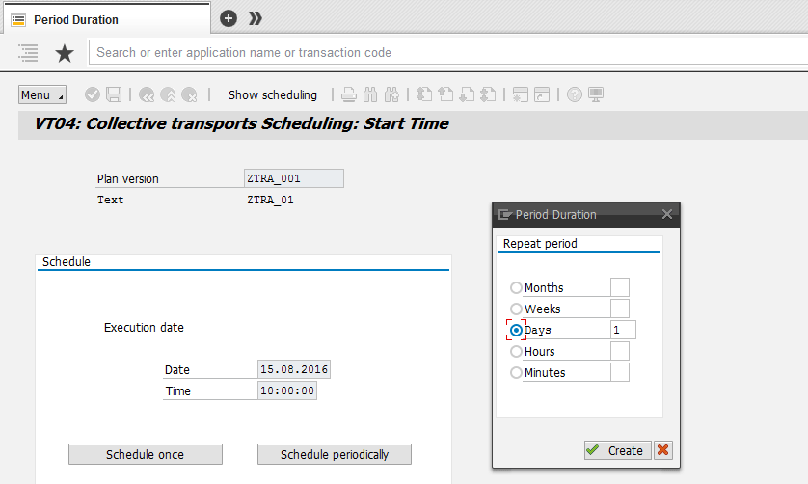Click the transaction code search field
The width and height of the screenshot is (808, 484).
[x=444, y=52]
